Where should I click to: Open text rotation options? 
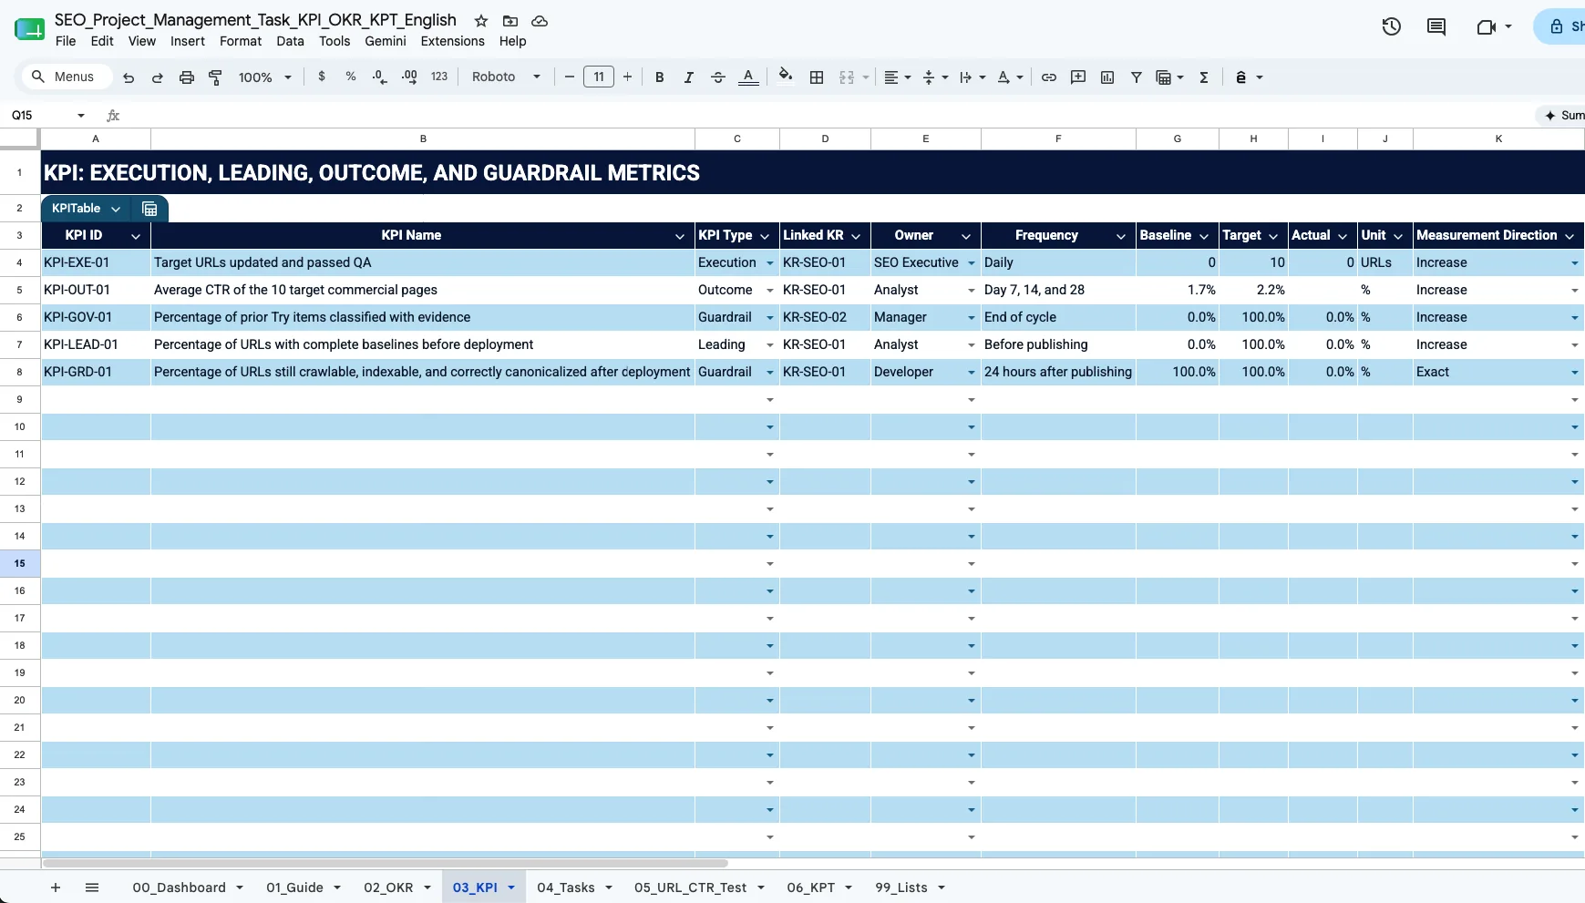[x=1010, y=77]
